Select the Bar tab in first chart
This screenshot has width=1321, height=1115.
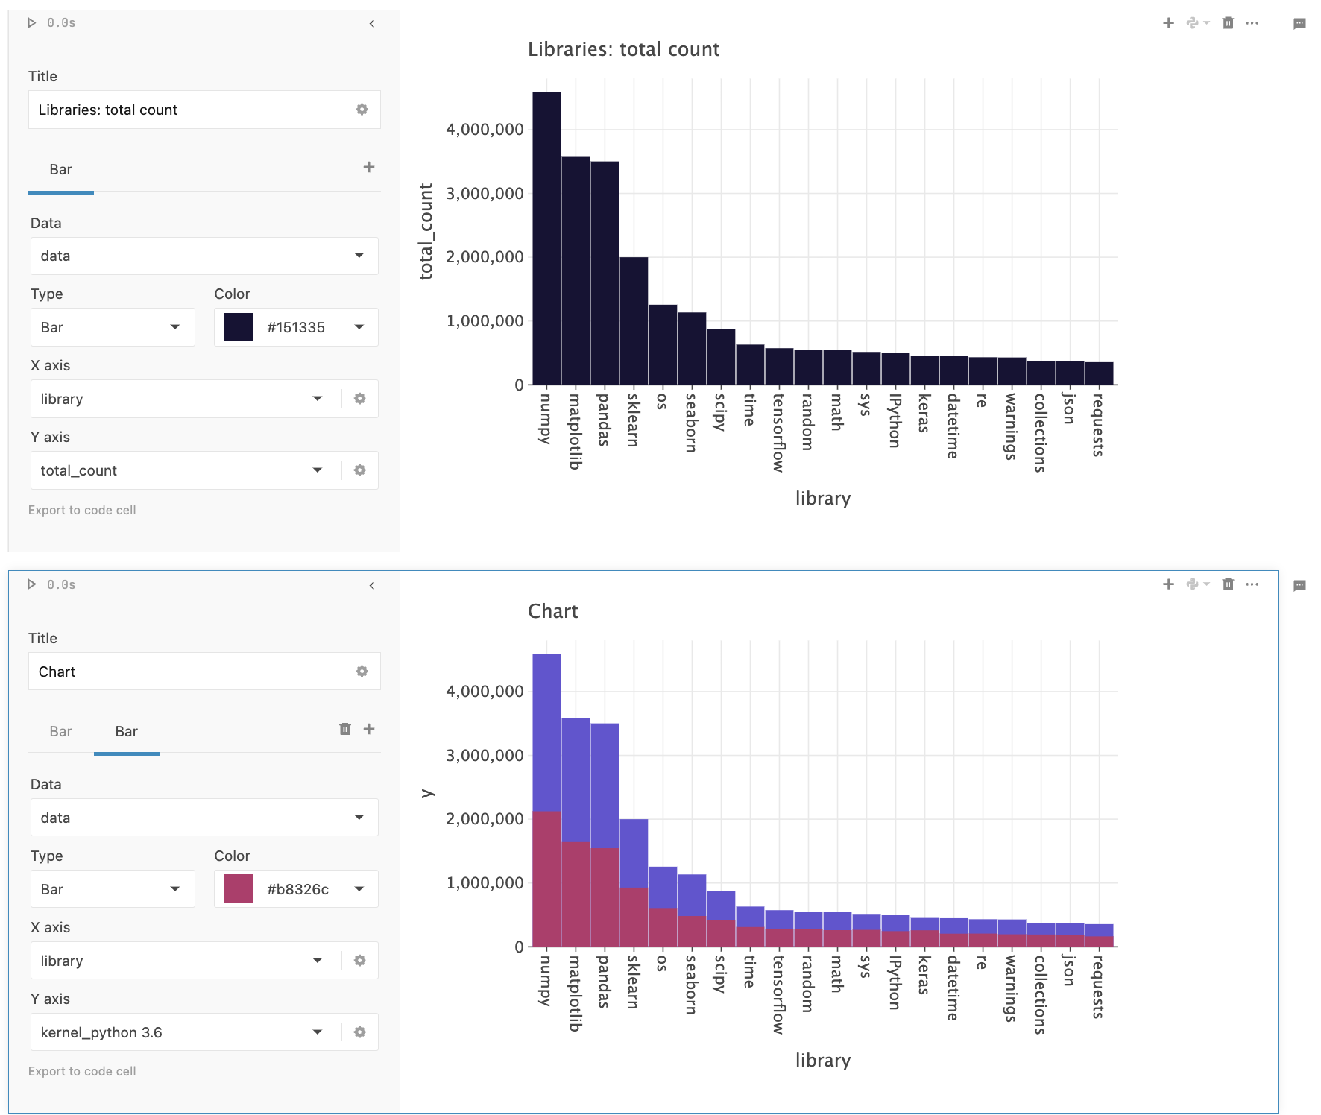61,170
